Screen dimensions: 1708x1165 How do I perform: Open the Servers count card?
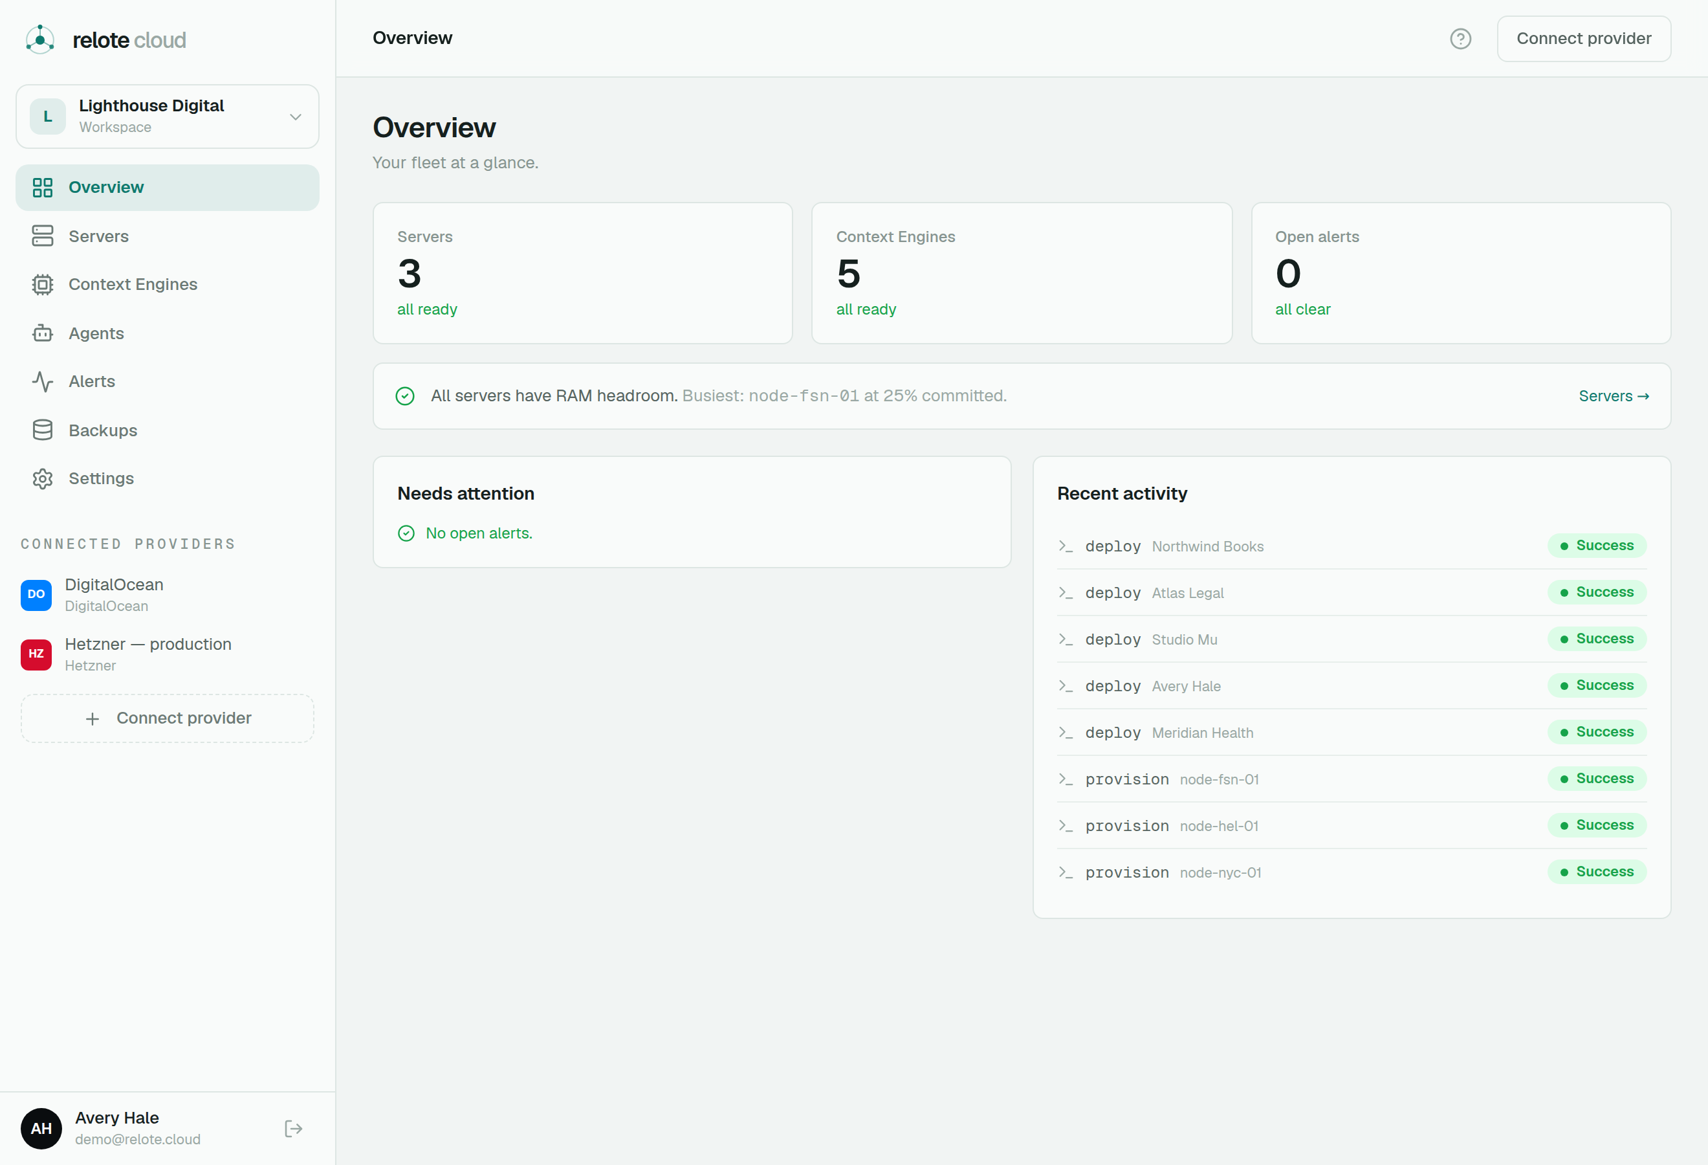coord(582,273)
